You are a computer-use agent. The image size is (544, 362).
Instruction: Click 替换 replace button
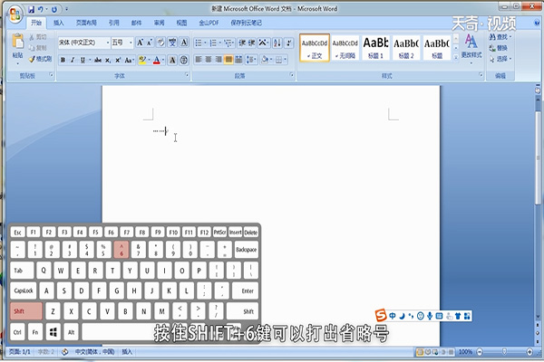[x=498, y=48]
